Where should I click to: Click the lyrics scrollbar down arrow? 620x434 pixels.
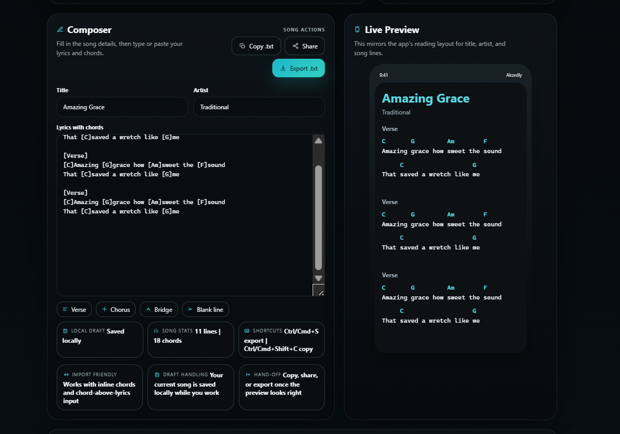coord(319,278)
